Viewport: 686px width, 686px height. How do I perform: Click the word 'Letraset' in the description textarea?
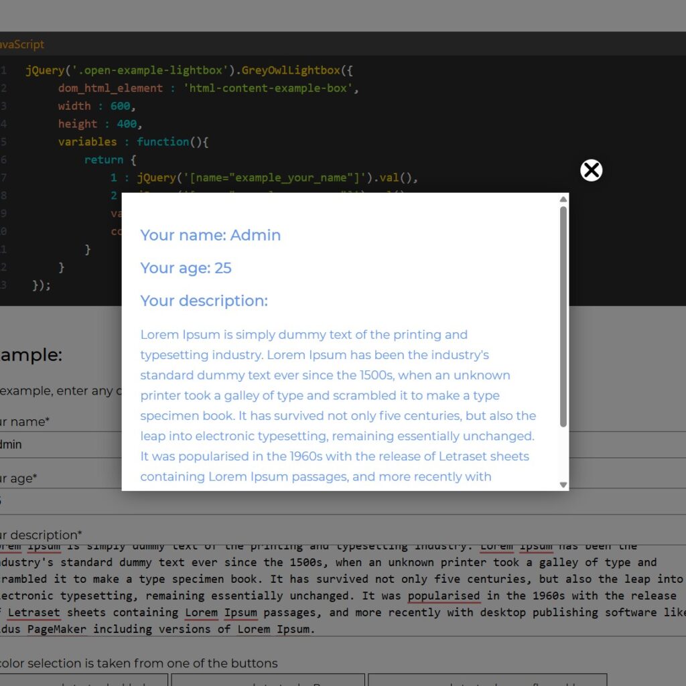pyautogui.click(x=33, y=612)
